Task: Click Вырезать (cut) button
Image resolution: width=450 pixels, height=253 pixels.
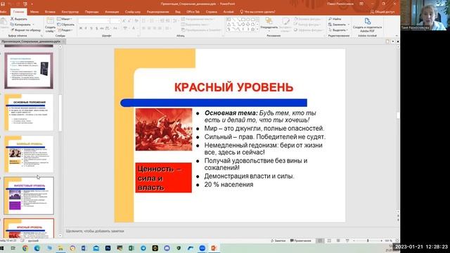Action: [x=19, y=19]
